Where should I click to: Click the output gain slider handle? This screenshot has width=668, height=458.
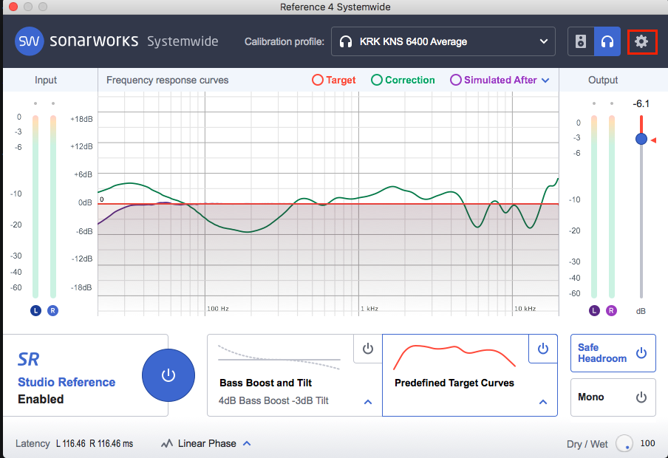coord(641,139)
